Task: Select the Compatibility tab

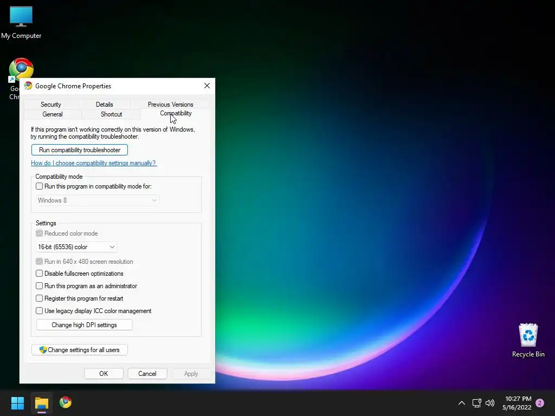Action: tap(176, 114)
